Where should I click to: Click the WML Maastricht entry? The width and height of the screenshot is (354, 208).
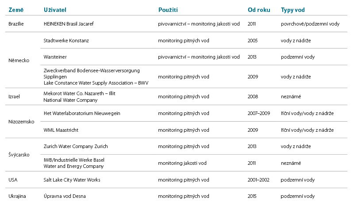pyautogui.click(x=61, y=130)
